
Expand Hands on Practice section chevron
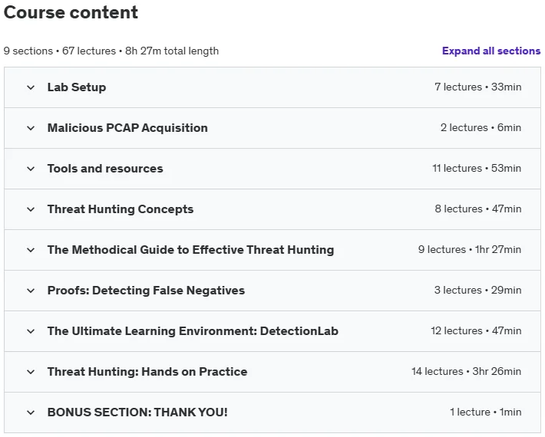pyautogui.click(x=31, y=372)
